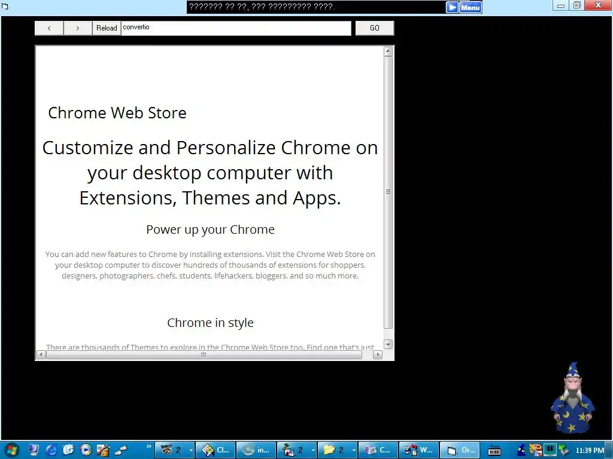Click the wizard assistant character
Screen dimensions: 613x459
(572, 397)
